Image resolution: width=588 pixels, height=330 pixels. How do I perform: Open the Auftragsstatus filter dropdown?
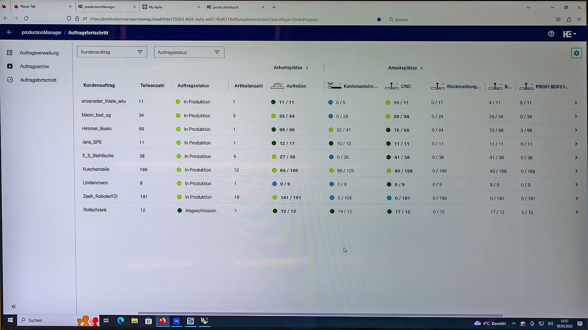click(189, 52)
